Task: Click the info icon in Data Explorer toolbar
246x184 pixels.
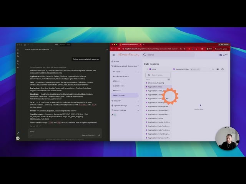Action: point(223,69)
